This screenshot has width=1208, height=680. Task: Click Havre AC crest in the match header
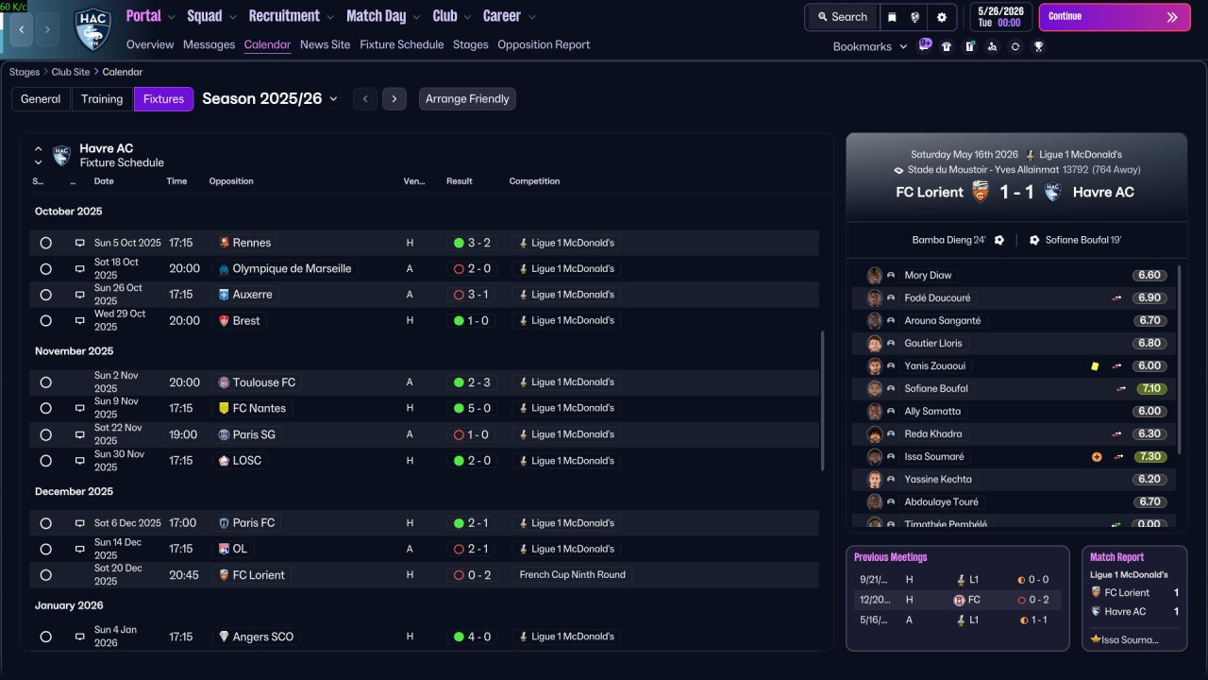[x=1053, y=192]
